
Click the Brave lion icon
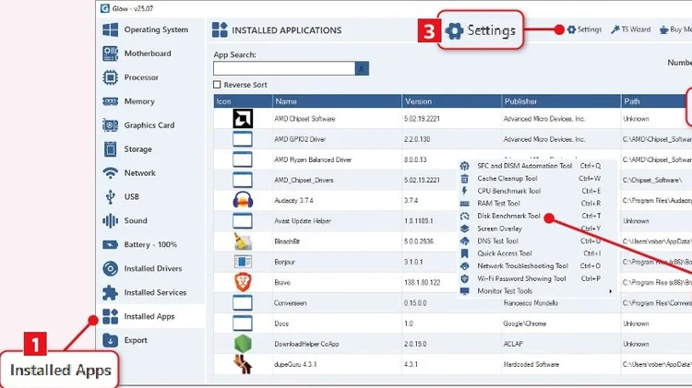point(243,282)
